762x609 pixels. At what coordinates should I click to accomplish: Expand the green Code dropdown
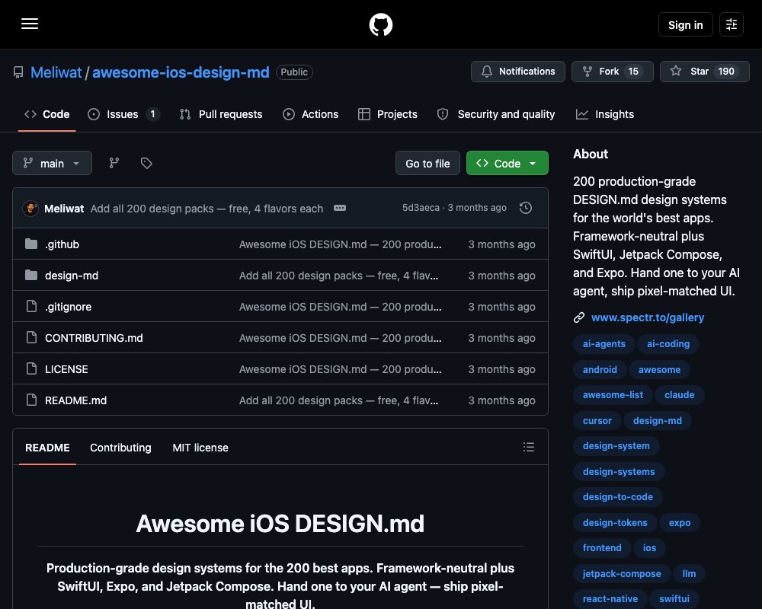507,163
